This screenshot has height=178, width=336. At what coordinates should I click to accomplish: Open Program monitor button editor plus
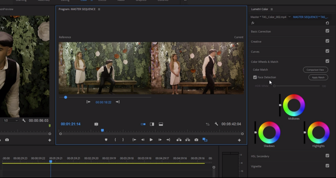pos(239,140)
